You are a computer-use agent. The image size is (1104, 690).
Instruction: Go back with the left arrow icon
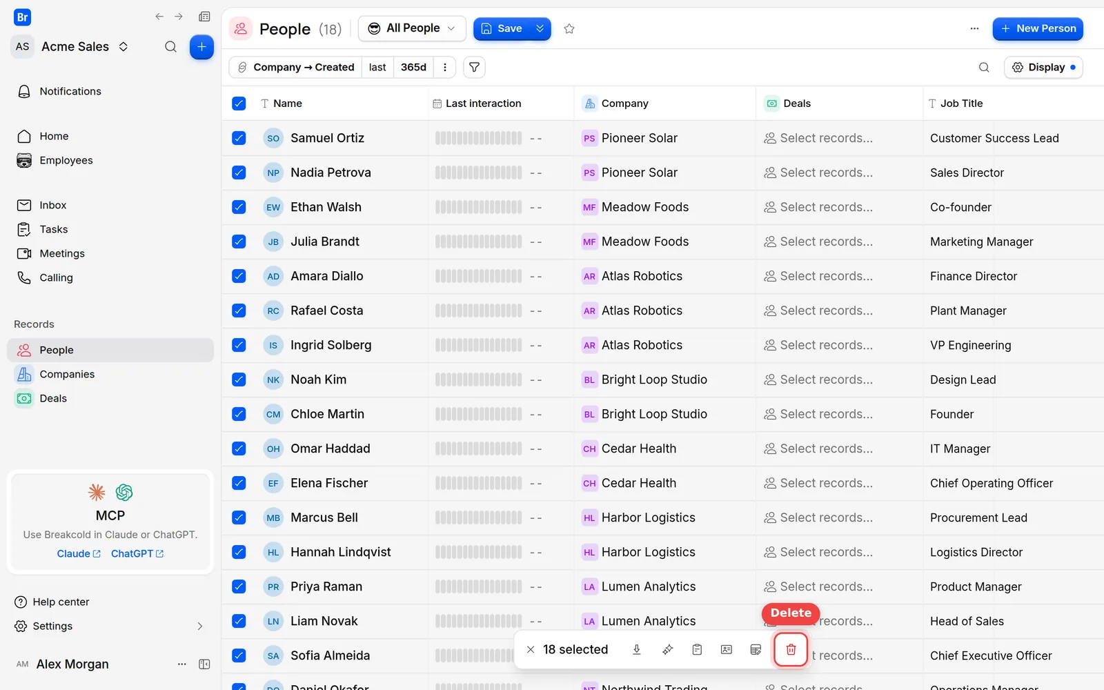159,17
